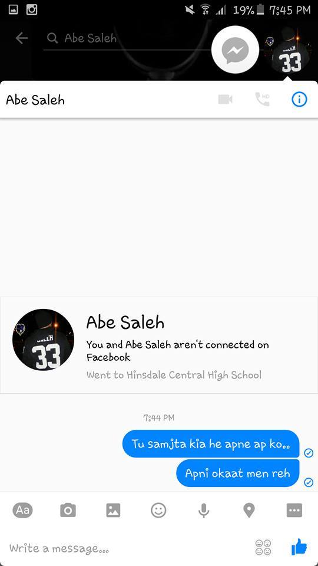Tap the Abe Saleh search field
Viewport: 318px width, 566px height.
click(126, 38)
